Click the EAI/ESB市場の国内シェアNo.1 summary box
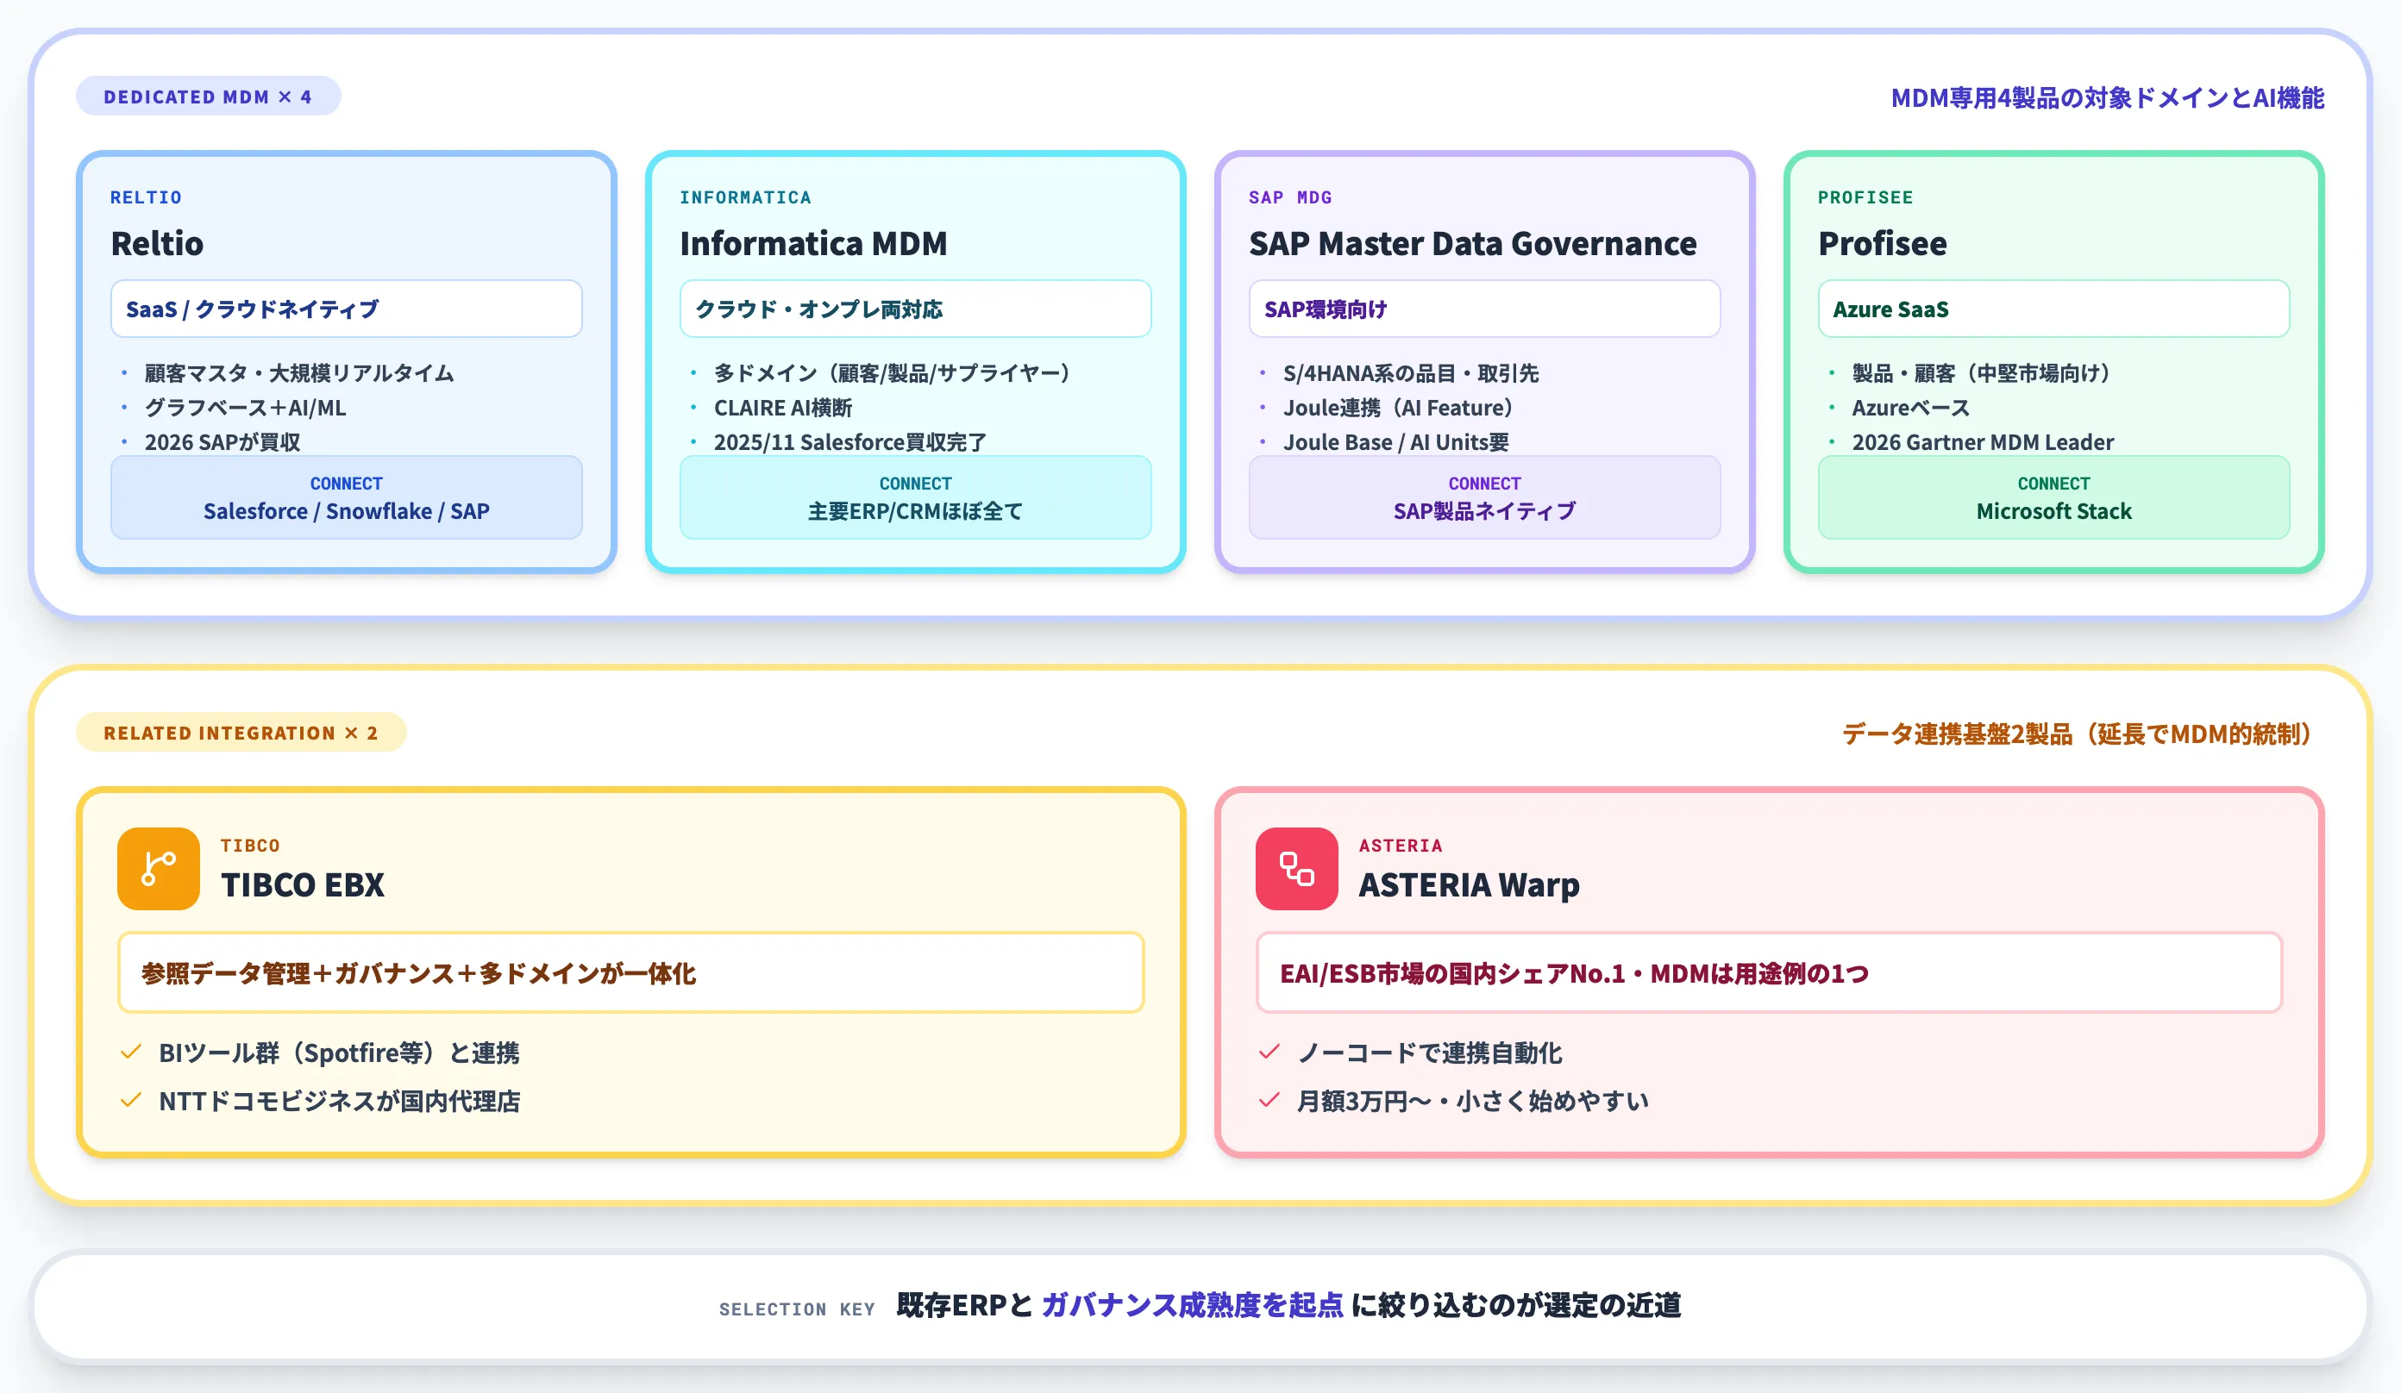 click(x=1770, y=972)
